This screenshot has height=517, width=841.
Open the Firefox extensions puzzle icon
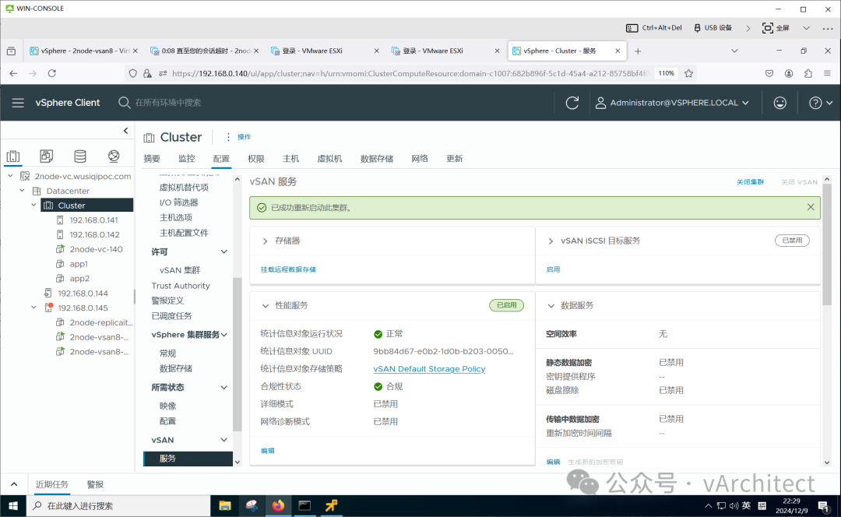pyautogui.click(x=808, y=73)
